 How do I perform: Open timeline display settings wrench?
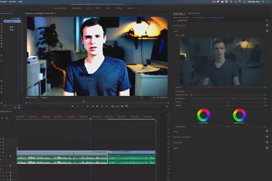[x=7, y=118]
